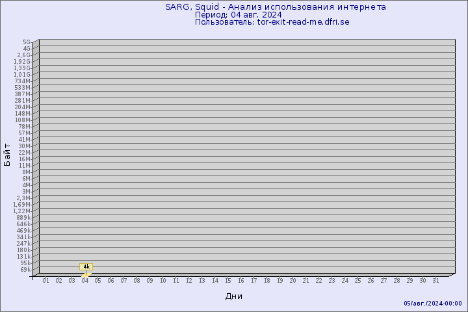Click the y-axis label '6M'
This screenshot has height=312, width=468.
coord(26,179)
